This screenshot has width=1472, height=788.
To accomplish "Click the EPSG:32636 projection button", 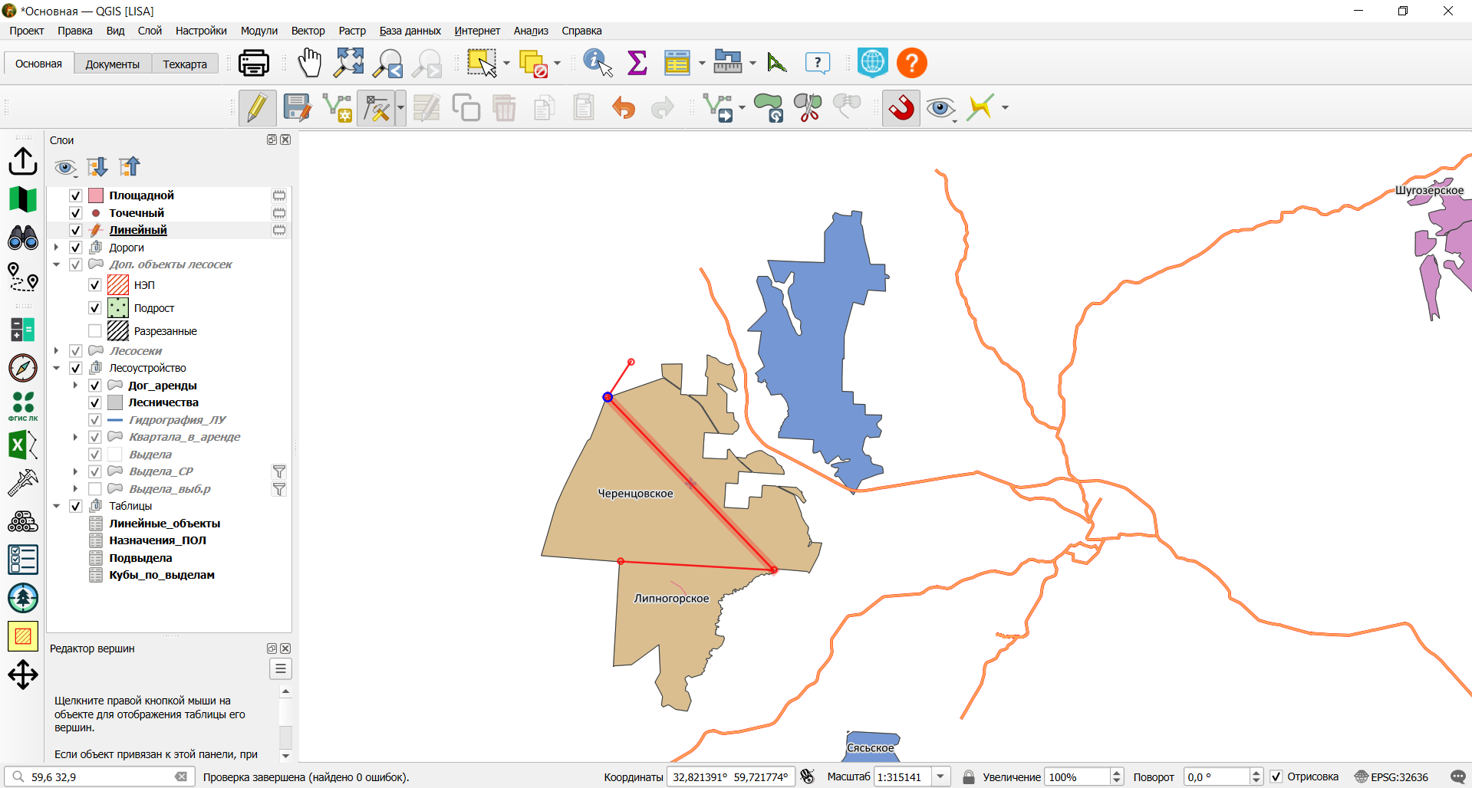I will (1391, 777).
